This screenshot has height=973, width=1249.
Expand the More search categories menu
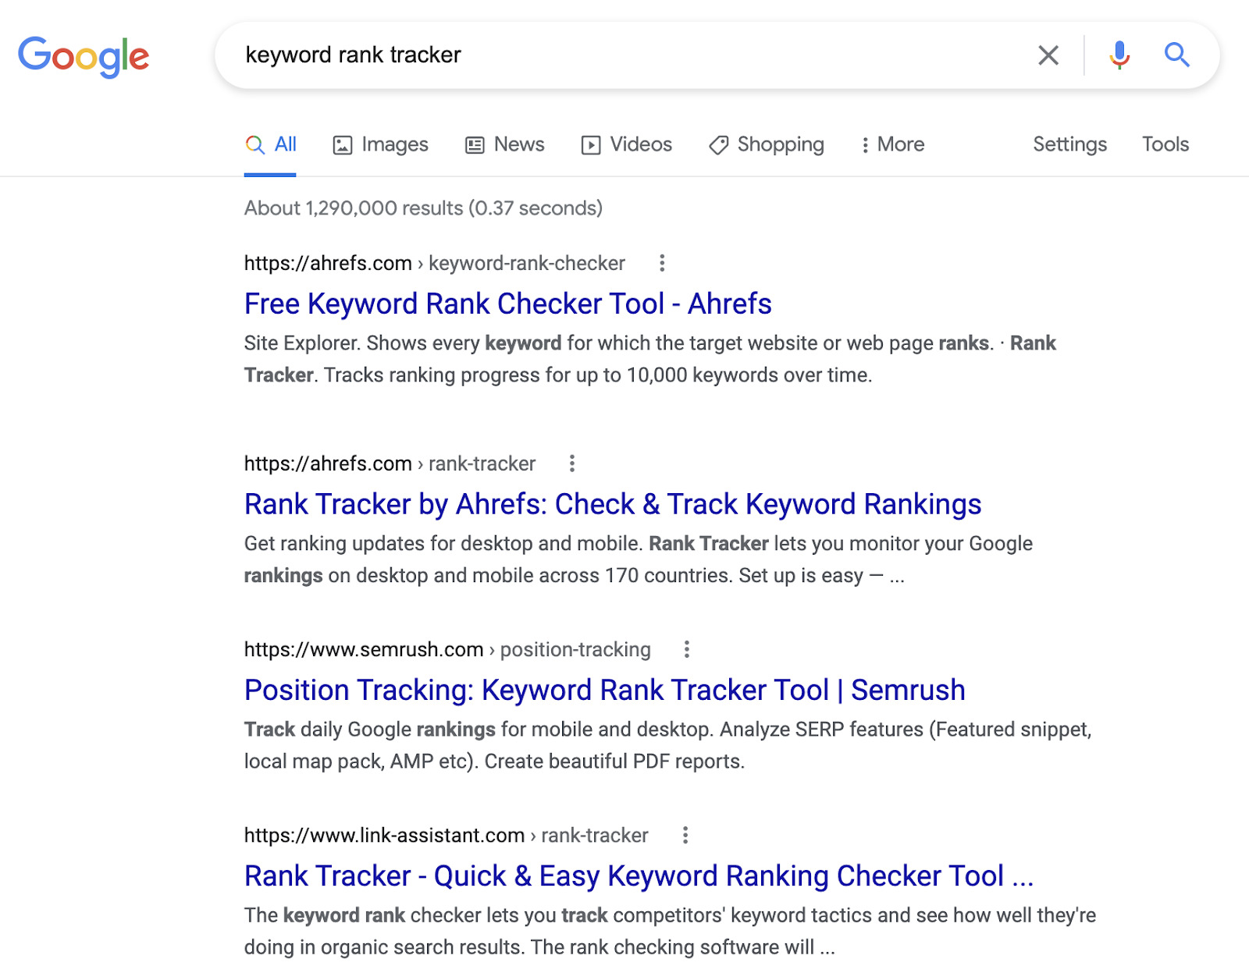click(892, 144)
